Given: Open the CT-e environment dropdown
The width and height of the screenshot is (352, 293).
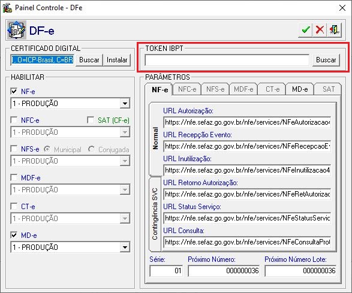Looking at the screenshot, I should coord(125,218).
